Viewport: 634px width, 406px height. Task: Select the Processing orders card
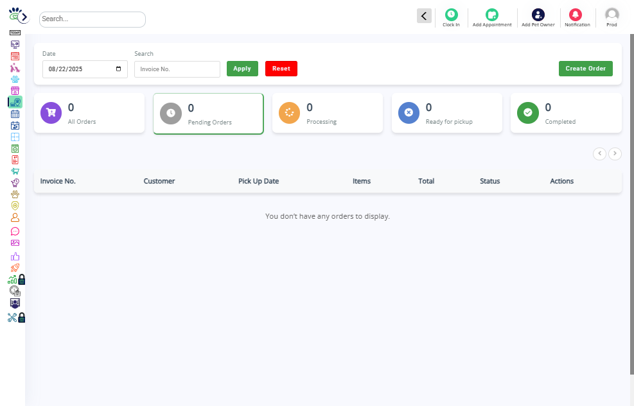coord(328,113)
